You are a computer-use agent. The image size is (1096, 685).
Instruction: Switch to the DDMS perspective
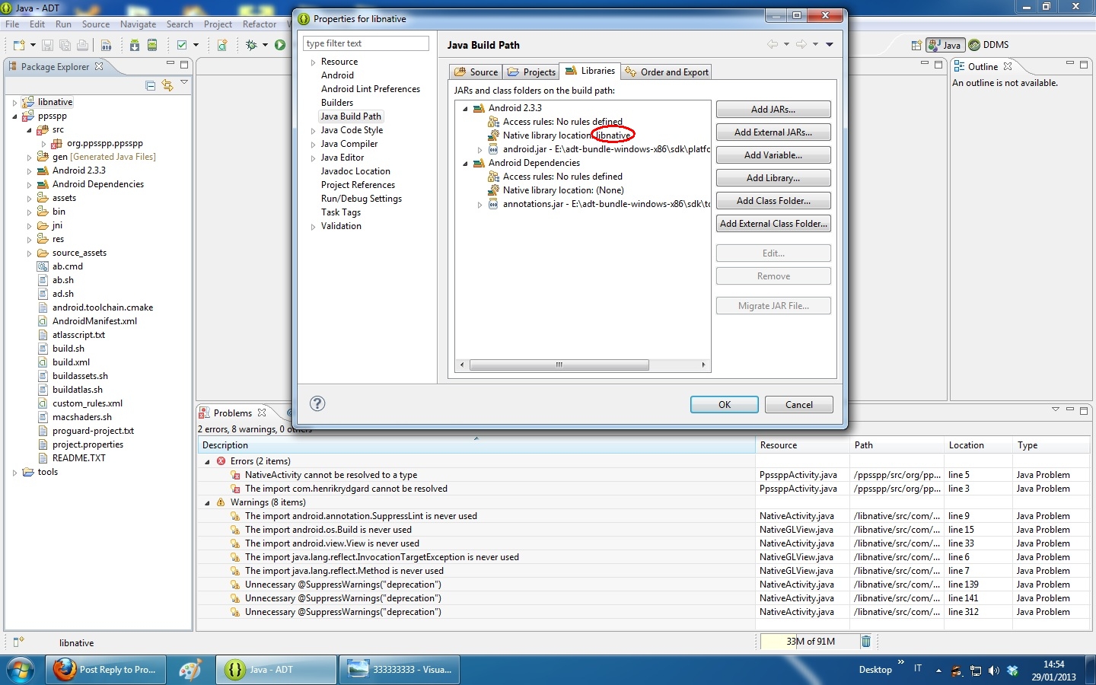(989, 45)
